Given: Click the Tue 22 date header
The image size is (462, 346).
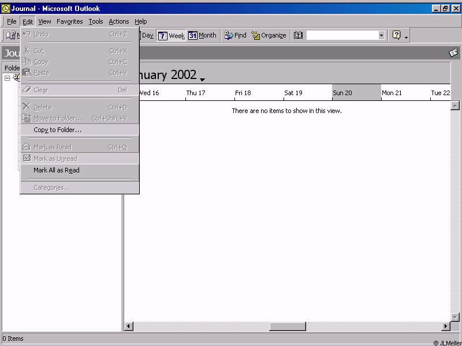Looking at the screenshot, I should (441, 93).
